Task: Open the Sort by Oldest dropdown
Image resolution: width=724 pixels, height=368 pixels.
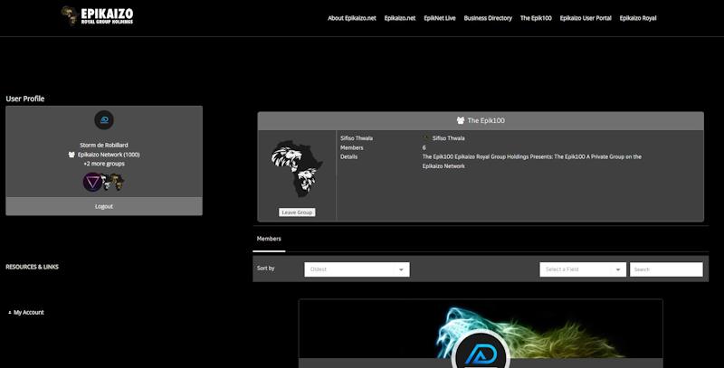Action: tap(357, 269)
